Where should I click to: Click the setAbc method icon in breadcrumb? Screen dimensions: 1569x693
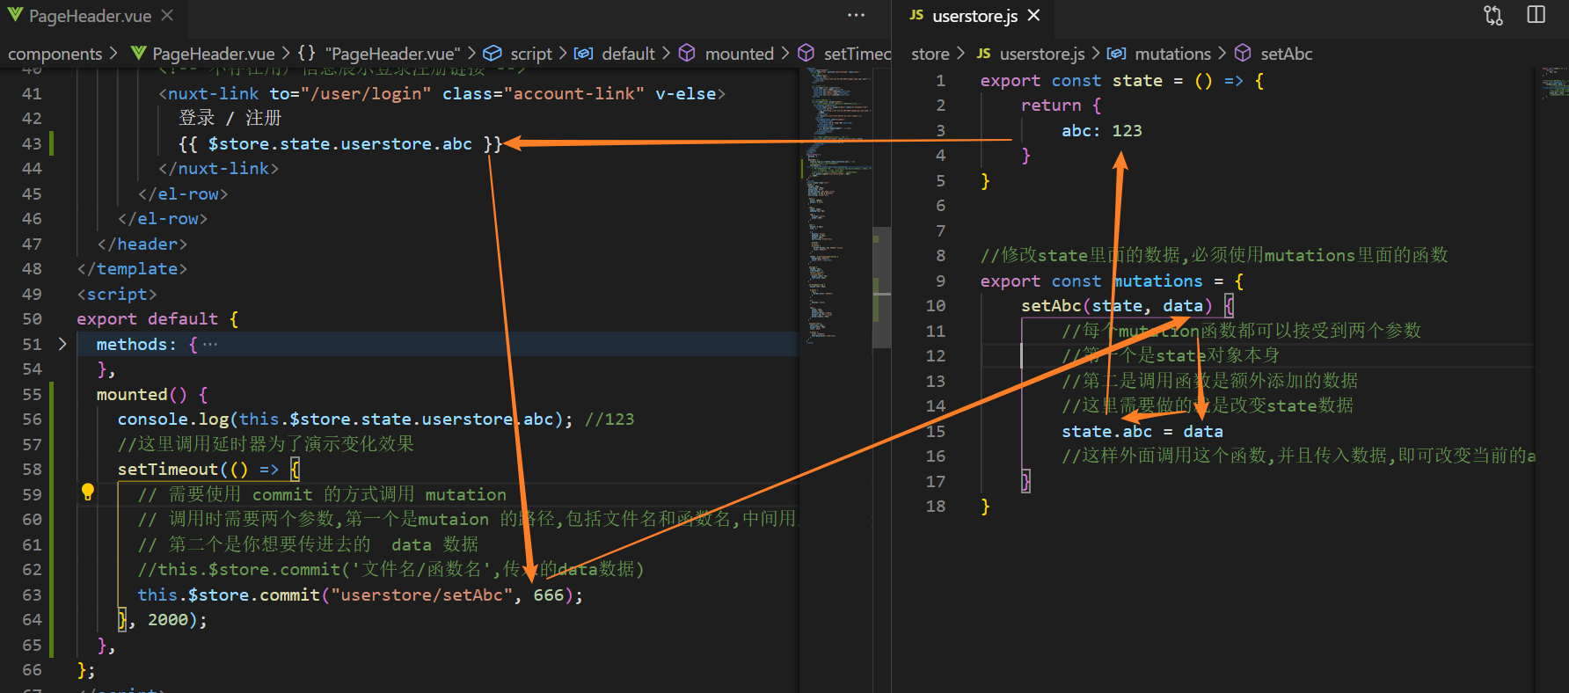pos(1243,54)
